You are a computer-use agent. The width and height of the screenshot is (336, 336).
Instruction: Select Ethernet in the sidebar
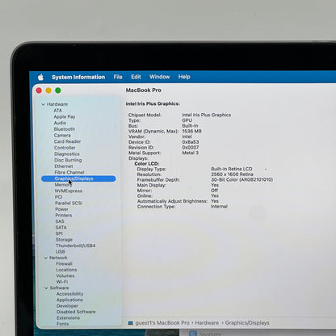64,166
